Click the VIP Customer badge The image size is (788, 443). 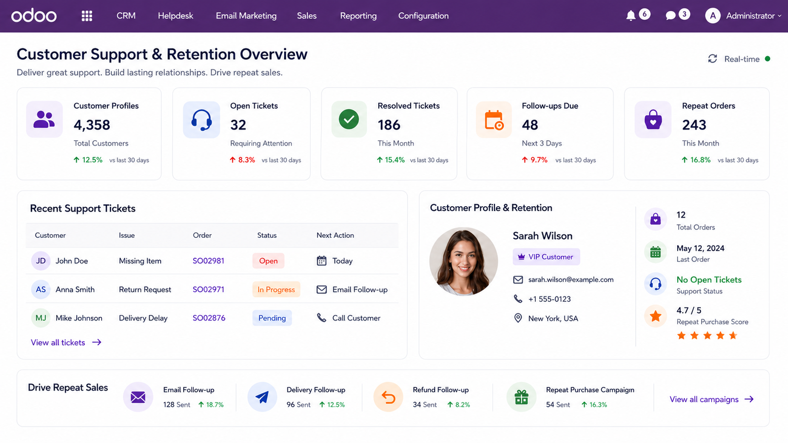pos(546,257)
